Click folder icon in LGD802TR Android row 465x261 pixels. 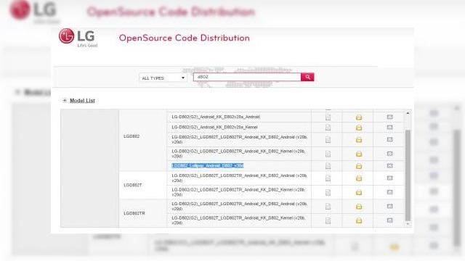coord(359,206)
